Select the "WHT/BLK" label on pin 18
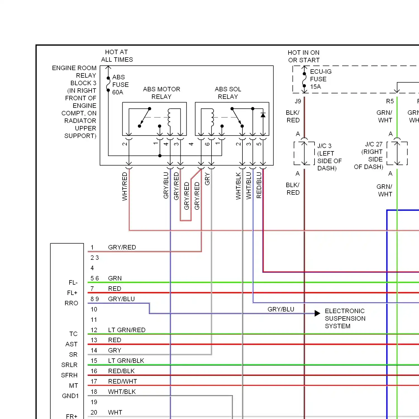 tap(122, 392)
